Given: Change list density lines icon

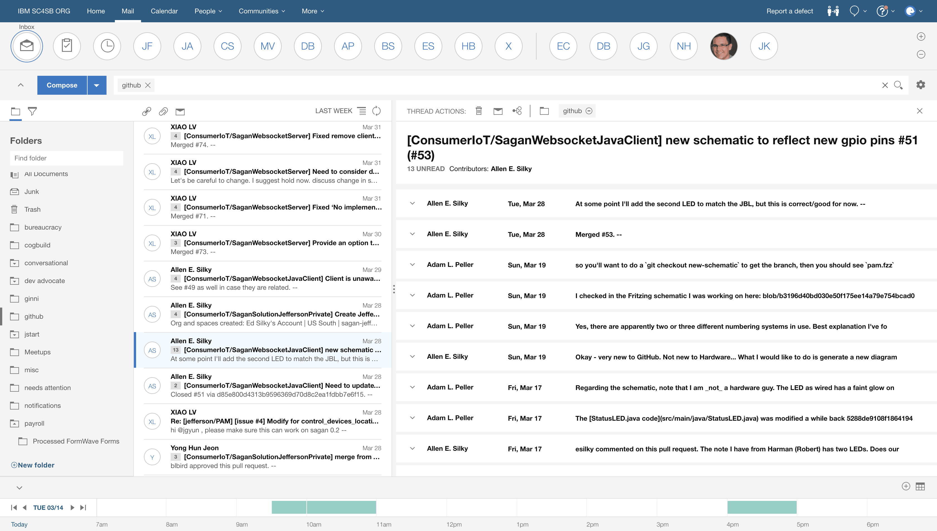Looking at the screenshot, I should pyautogui.click(x=362, y=111).
